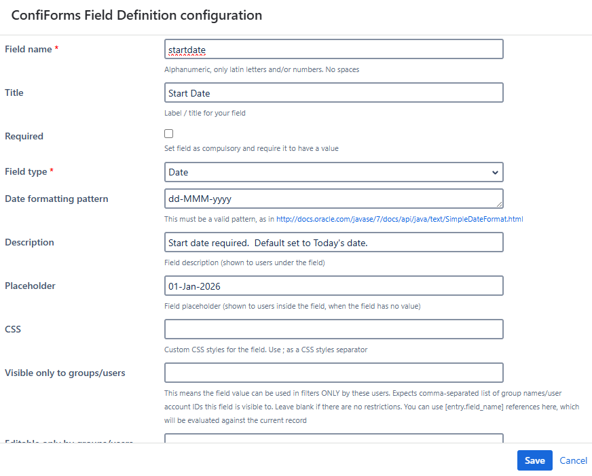Open the SimpleDateFormat documentation link
This screenshot has width=592, height=476.
pos(399,219)
